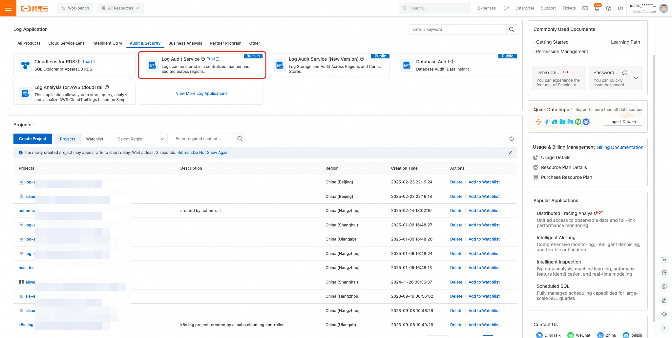Open View More Log Applications link
Viewport: 672px width, 338px height.
click(201, 94)
